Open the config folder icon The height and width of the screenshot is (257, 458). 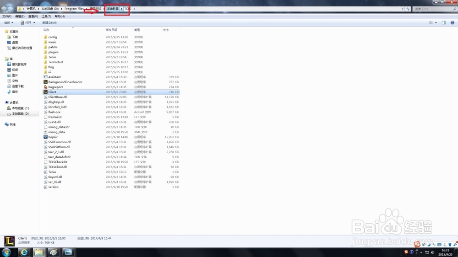click(45, 37)
